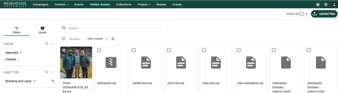Screen dimensions: 338x93
Task: Click the print.min.css file icon
Action: coord(181,63)
